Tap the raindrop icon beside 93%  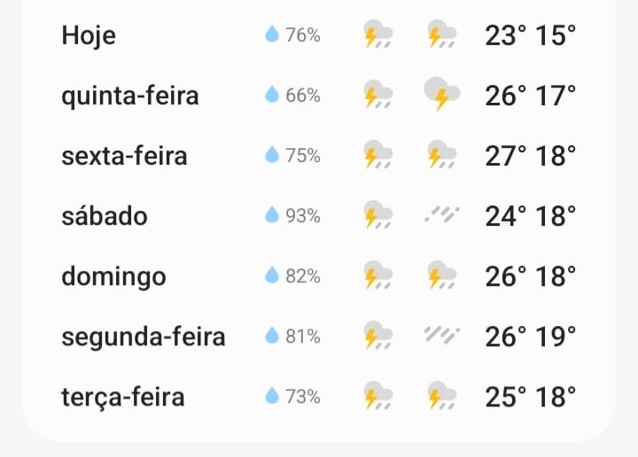[272, 214]
